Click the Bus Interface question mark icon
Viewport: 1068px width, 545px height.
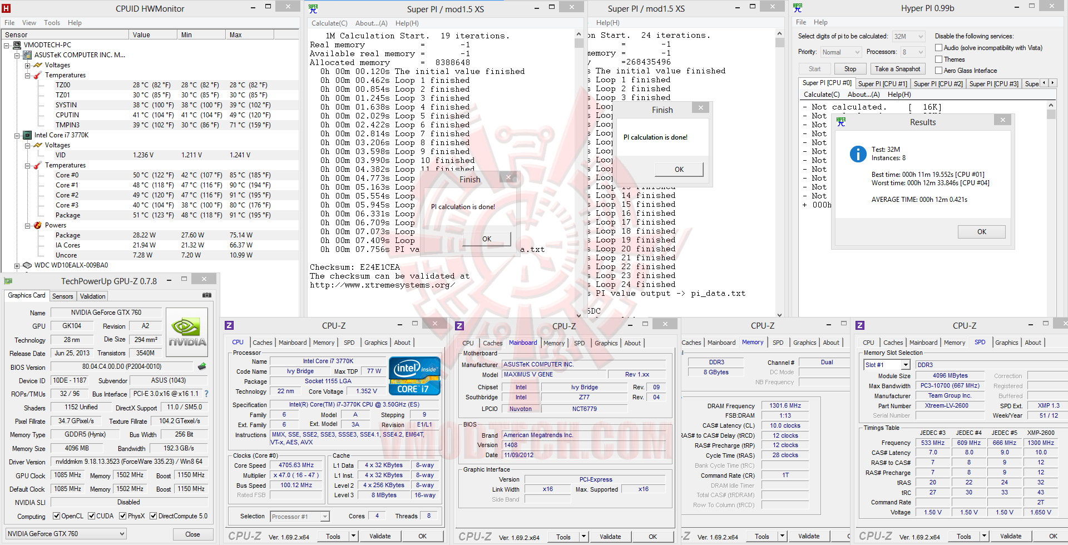tap(206, 394)
